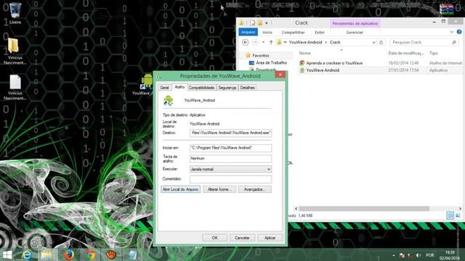Click YouWave Android in address breadcrumb
This screenshot has height=261, width=465.
coord(305,42)
